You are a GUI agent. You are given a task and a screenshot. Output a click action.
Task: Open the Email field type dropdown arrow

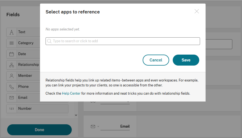tap(98, 127)
